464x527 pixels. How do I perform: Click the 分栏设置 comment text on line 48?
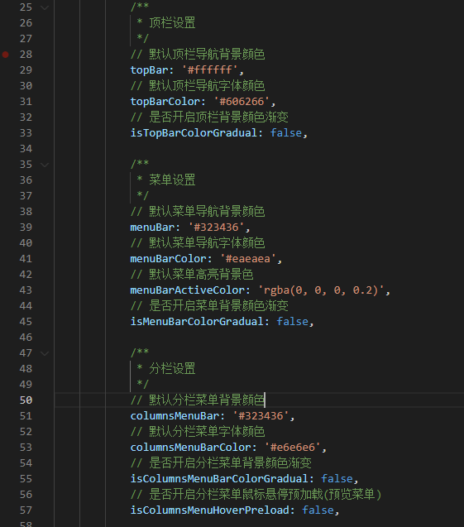point(172,369)
